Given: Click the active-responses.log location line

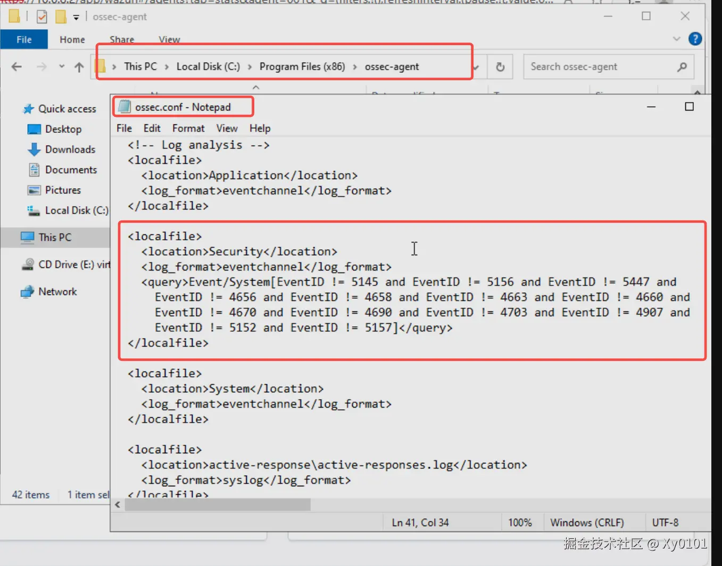Looking at the screenshot, I should (x=334, y=464).
